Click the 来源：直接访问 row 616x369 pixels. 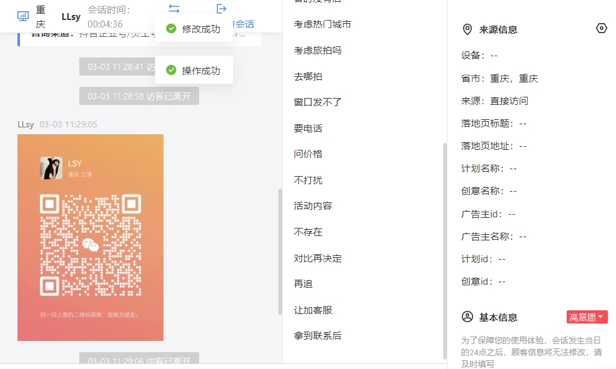(x=494, y=101)
